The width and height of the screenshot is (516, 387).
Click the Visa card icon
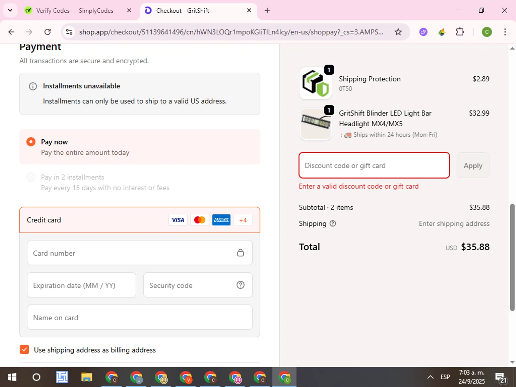click(x=178, y=220)
